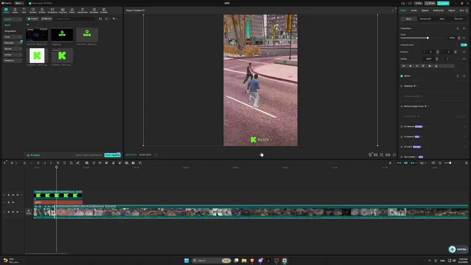This screenshot has height=265, width=471.
Task: Enable the Reduce image noise checkbox
Action: [401, 106]
